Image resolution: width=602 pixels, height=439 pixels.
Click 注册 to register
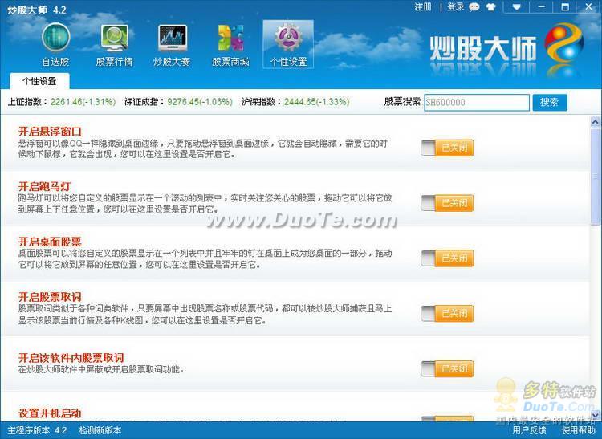coord(423,7)
